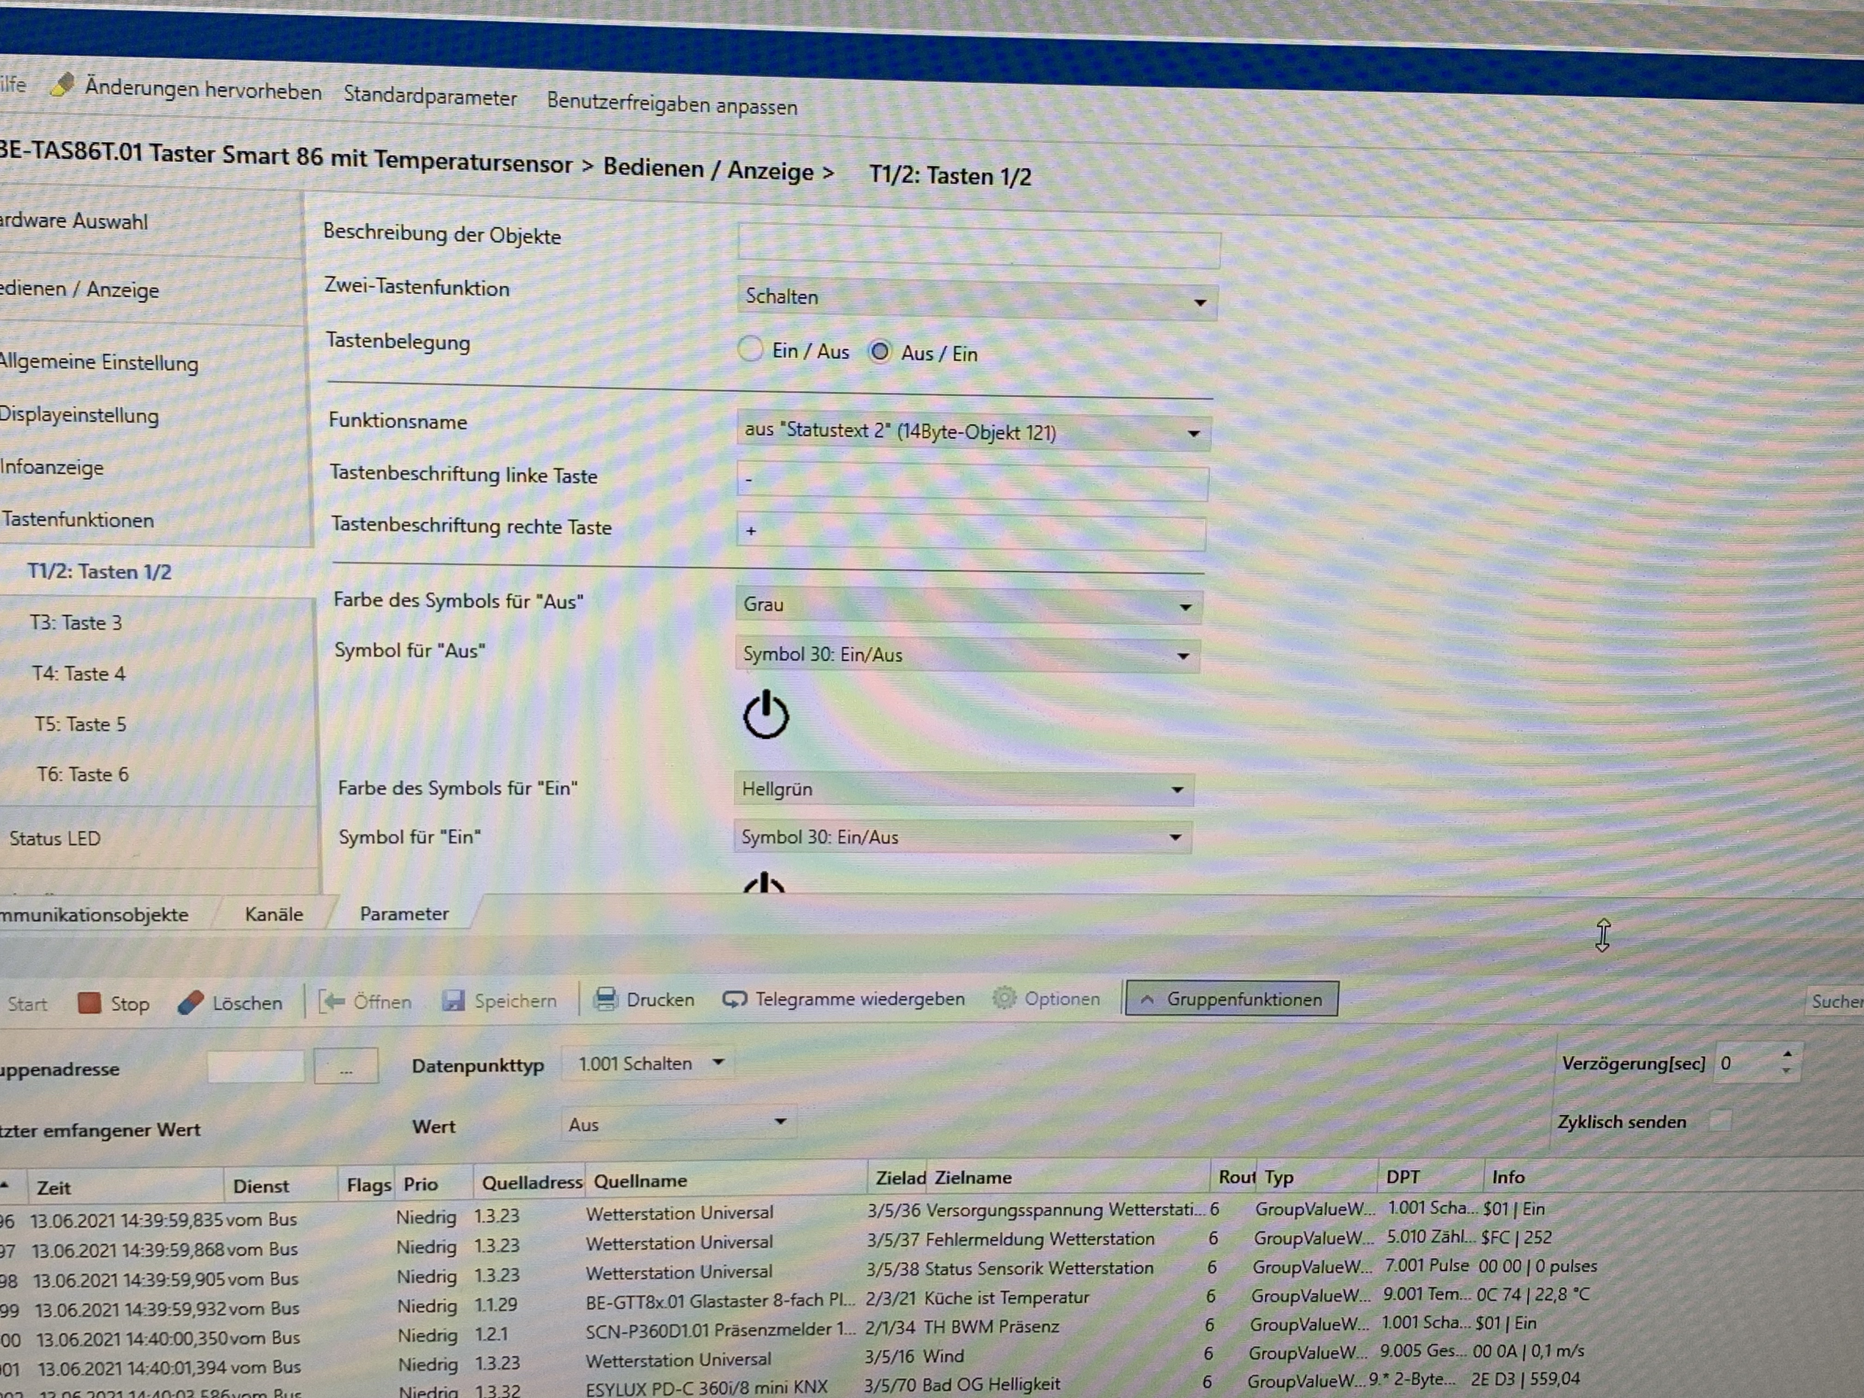The image size is (1864, 1398).
Task: Open the Zwei-Tastenfunktion dropdown
Action: (x=977, y=299)
